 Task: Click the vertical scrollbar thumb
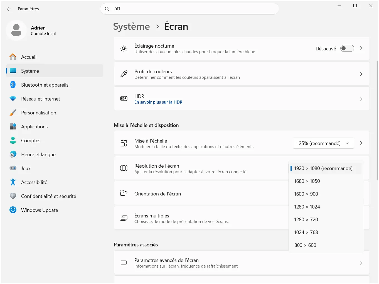point(377,120)
